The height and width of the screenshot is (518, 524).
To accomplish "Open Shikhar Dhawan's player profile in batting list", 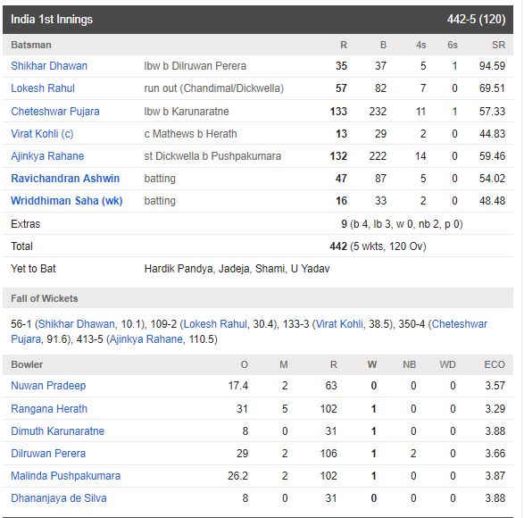I will point(49,66).
